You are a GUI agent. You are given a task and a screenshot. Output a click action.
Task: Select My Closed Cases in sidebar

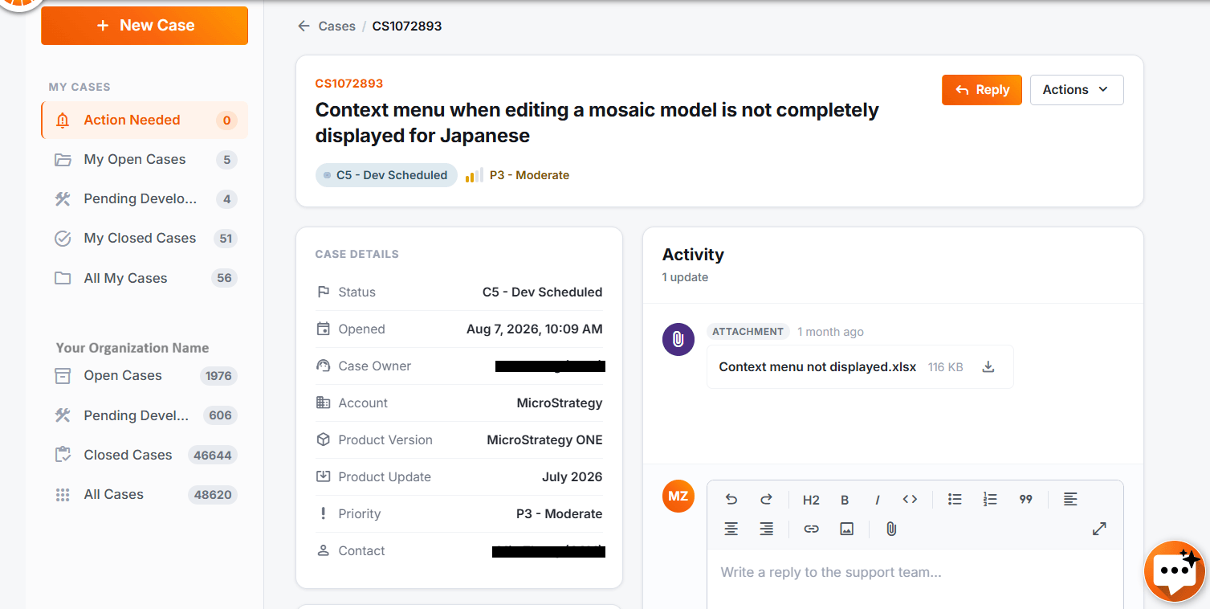click(145, 239)
